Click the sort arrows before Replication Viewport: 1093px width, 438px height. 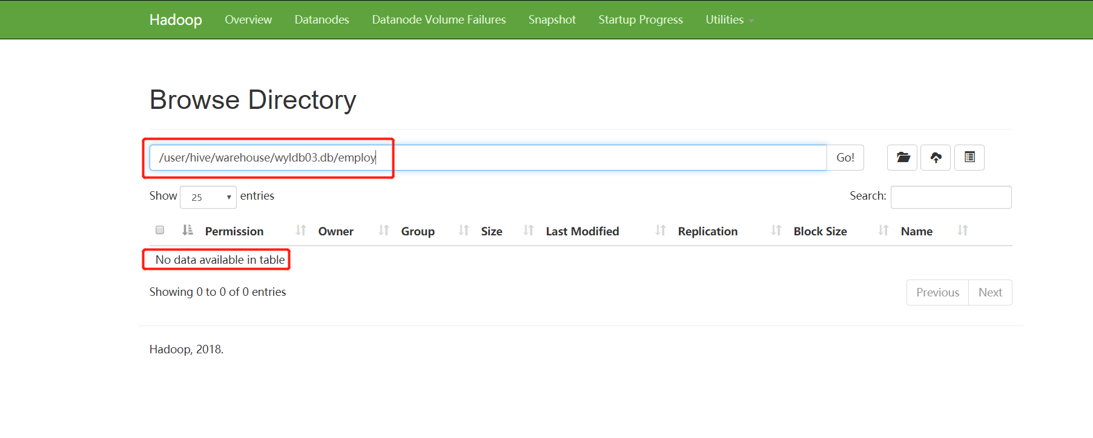coord(661,230)
